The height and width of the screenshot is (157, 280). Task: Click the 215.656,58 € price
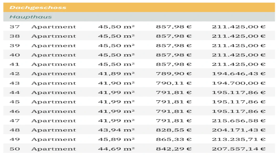(239, 121)
